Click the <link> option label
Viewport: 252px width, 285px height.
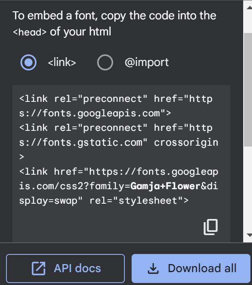[62, 62]
